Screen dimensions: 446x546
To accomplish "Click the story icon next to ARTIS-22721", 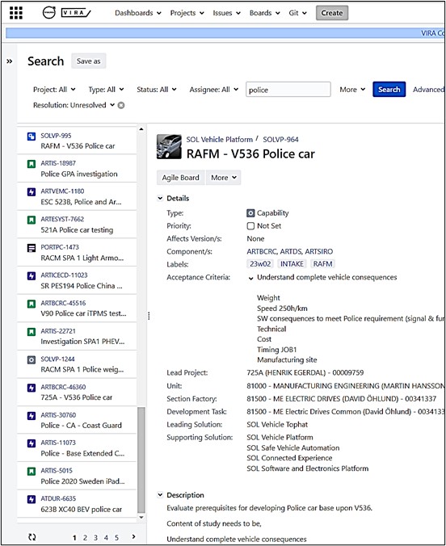I will (32, 331).
